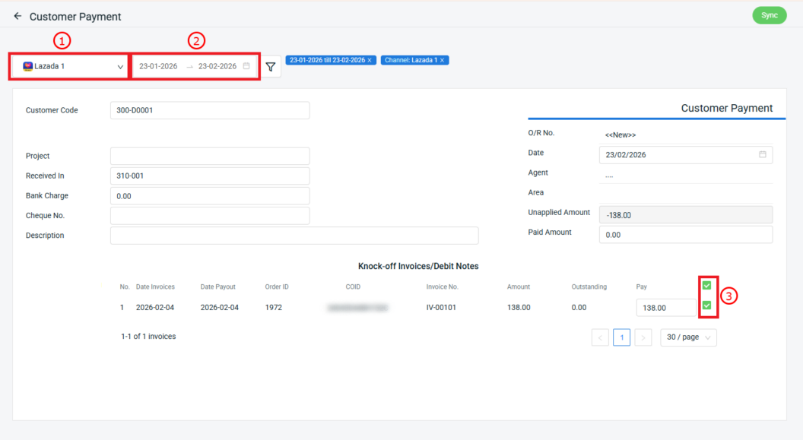The height and width of the screenshot is (440, 803).
Task: Select page 1 in pagination
Action: 621,337
